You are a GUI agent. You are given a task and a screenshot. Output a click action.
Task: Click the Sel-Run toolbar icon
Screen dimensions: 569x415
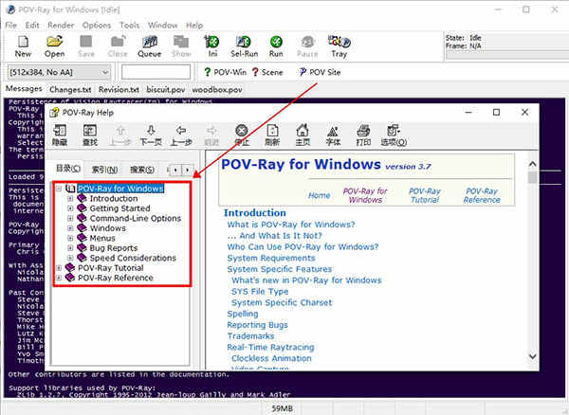[x=245, y=46]
